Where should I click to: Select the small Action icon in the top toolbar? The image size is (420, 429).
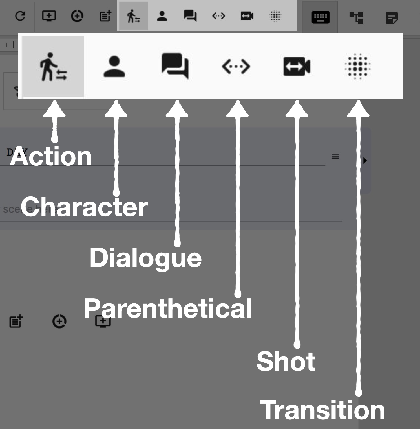coord(133,16)
